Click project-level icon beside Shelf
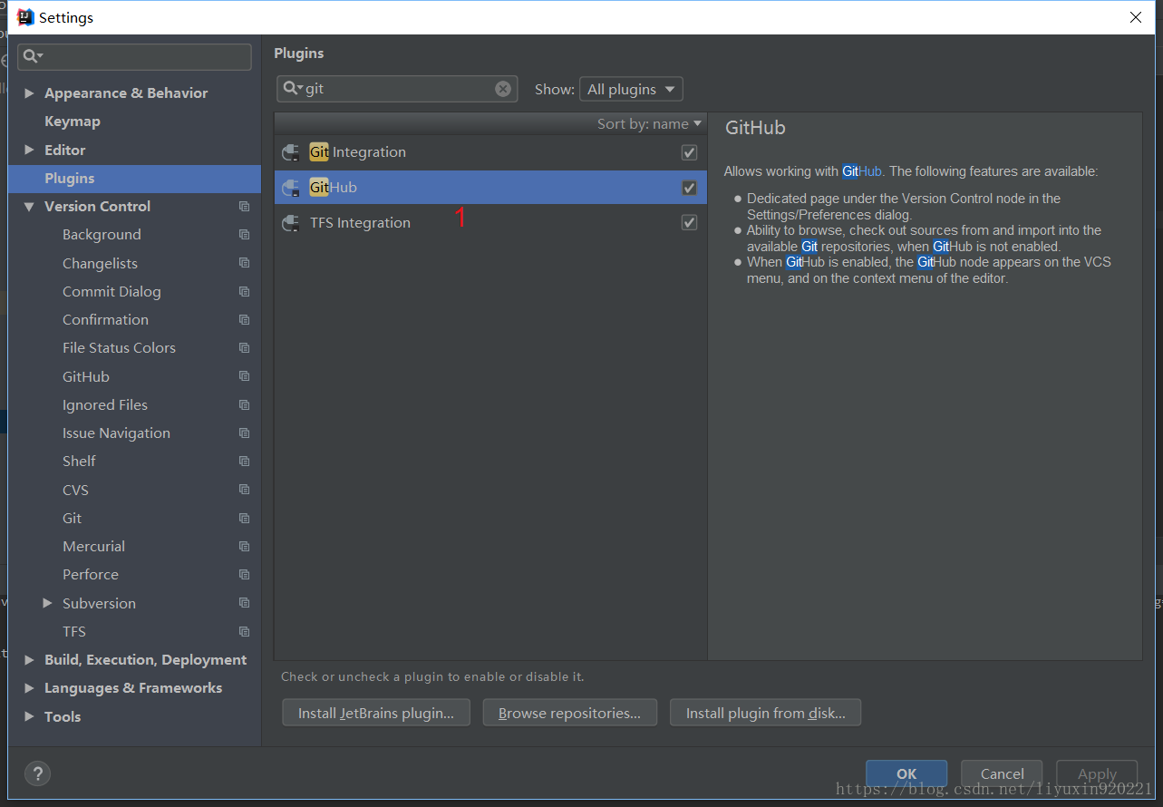The image size is (1163, 807). click(x=244, y=462)
